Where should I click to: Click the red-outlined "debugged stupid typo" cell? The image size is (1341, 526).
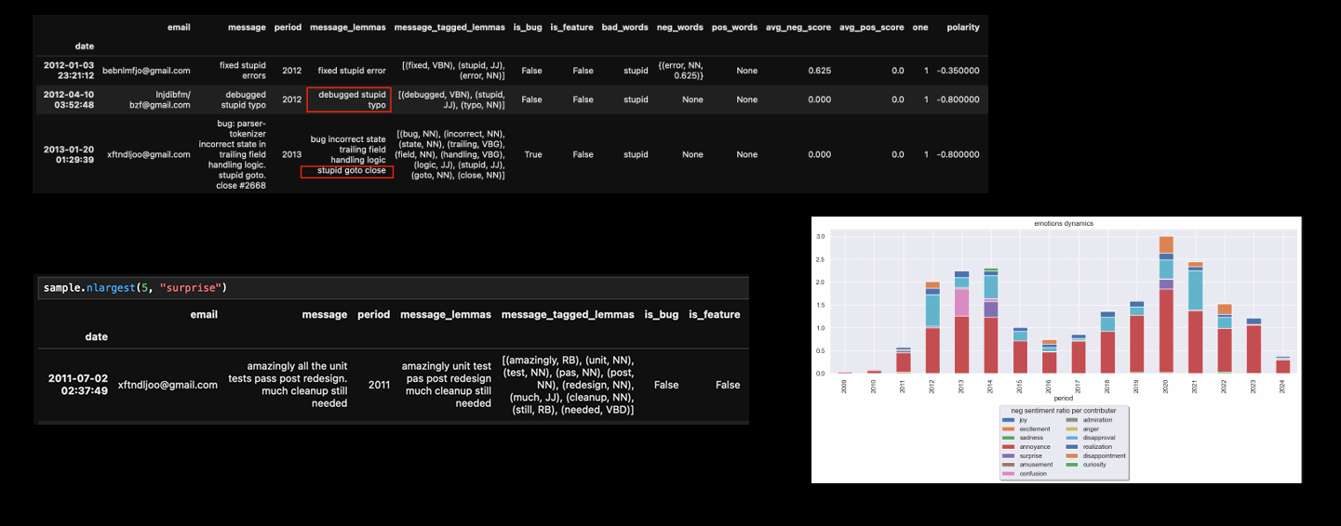(349, 99)
